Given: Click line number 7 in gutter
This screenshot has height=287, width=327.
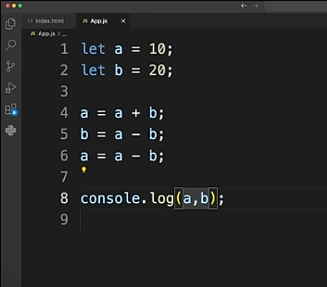Looking at the screenshot, I should [64, 177].
